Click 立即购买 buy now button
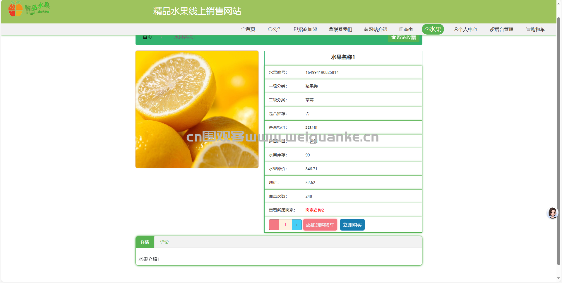 [x=352, y=225]
